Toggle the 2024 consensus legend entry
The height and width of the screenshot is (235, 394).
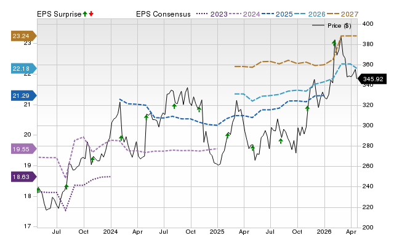coord(244,14)
